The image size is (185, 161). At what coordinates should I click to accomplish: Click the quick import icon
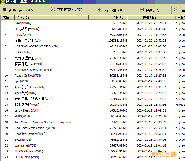[142, 10]
